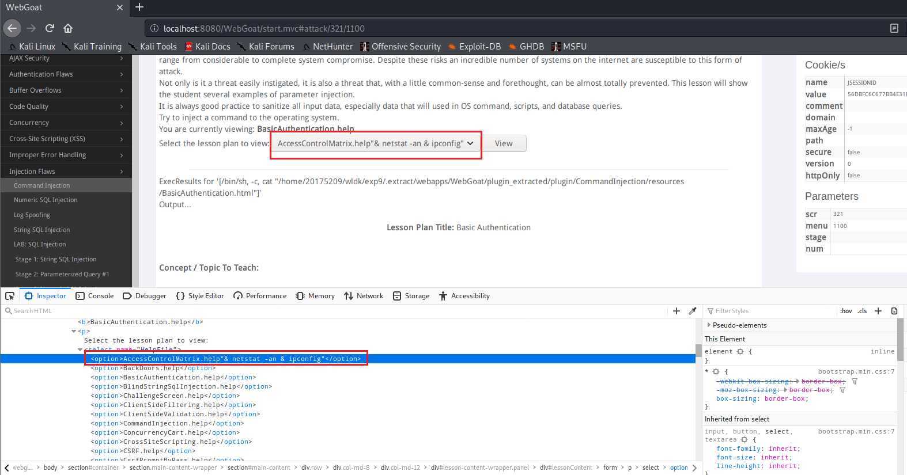The height and width of the screenshot is (475, 907).
Task: Switch to the Inspector tab
Action: [46, 296]
